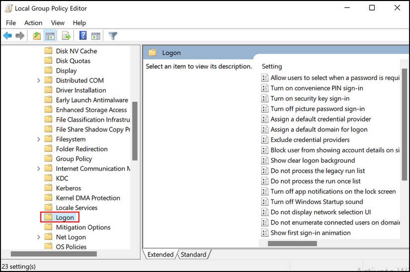
Task: Select the Mitigation Options folder
Action: click(x=83, y=227)
